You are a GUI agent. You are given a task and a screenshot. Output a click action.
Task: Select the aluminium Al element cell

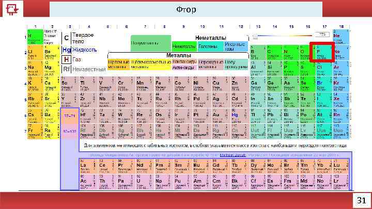258,68
